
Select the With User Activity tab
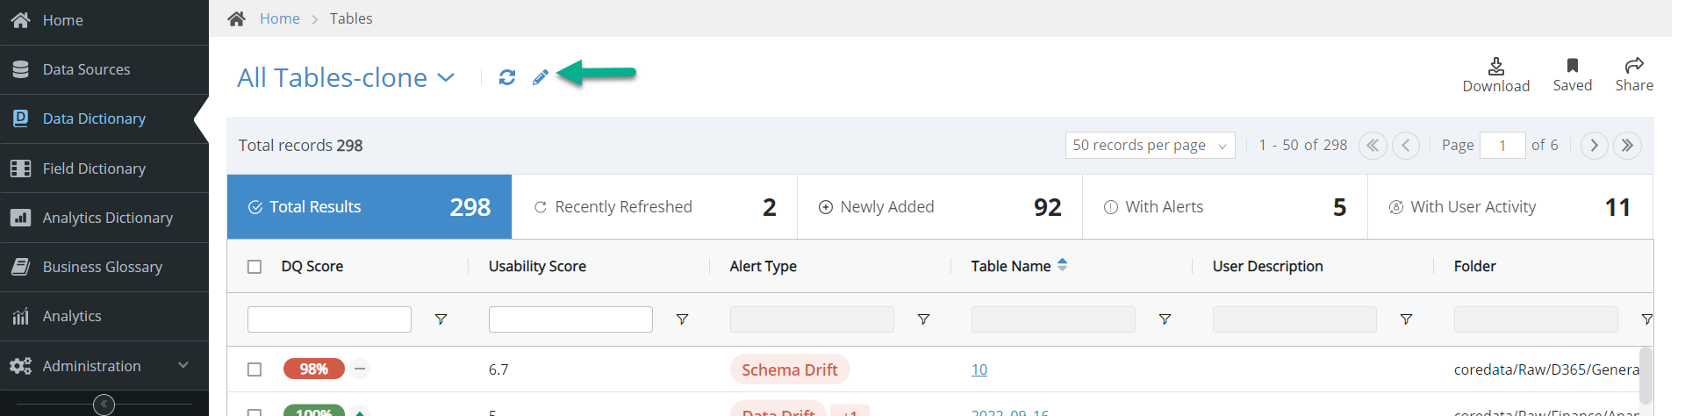[1510, 207]
